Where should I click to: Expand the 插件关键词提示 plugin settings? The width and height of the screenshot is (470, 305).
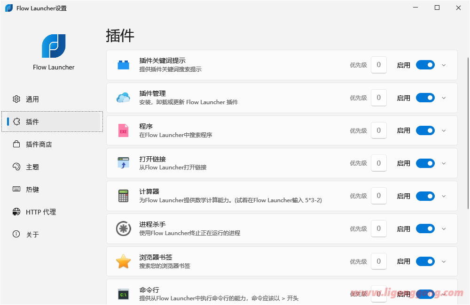click(x=444, y=65)
